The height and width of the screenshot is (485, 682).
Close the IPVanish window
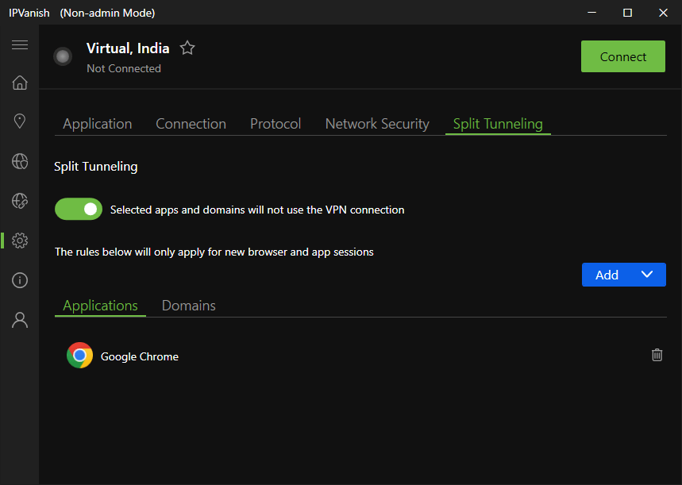click(x=663, y=13)
